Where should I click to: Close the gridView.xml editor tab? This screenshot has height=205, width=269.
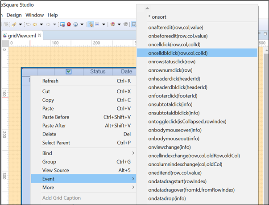point(39,35)
